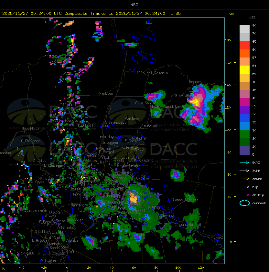
Task: Click the cyan current ellipse legend icon
Action: pos(244,203)
